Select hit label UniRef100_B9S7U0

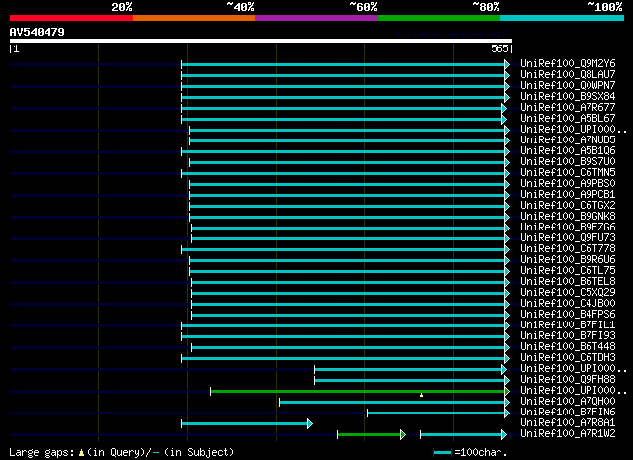pos(568,161)
